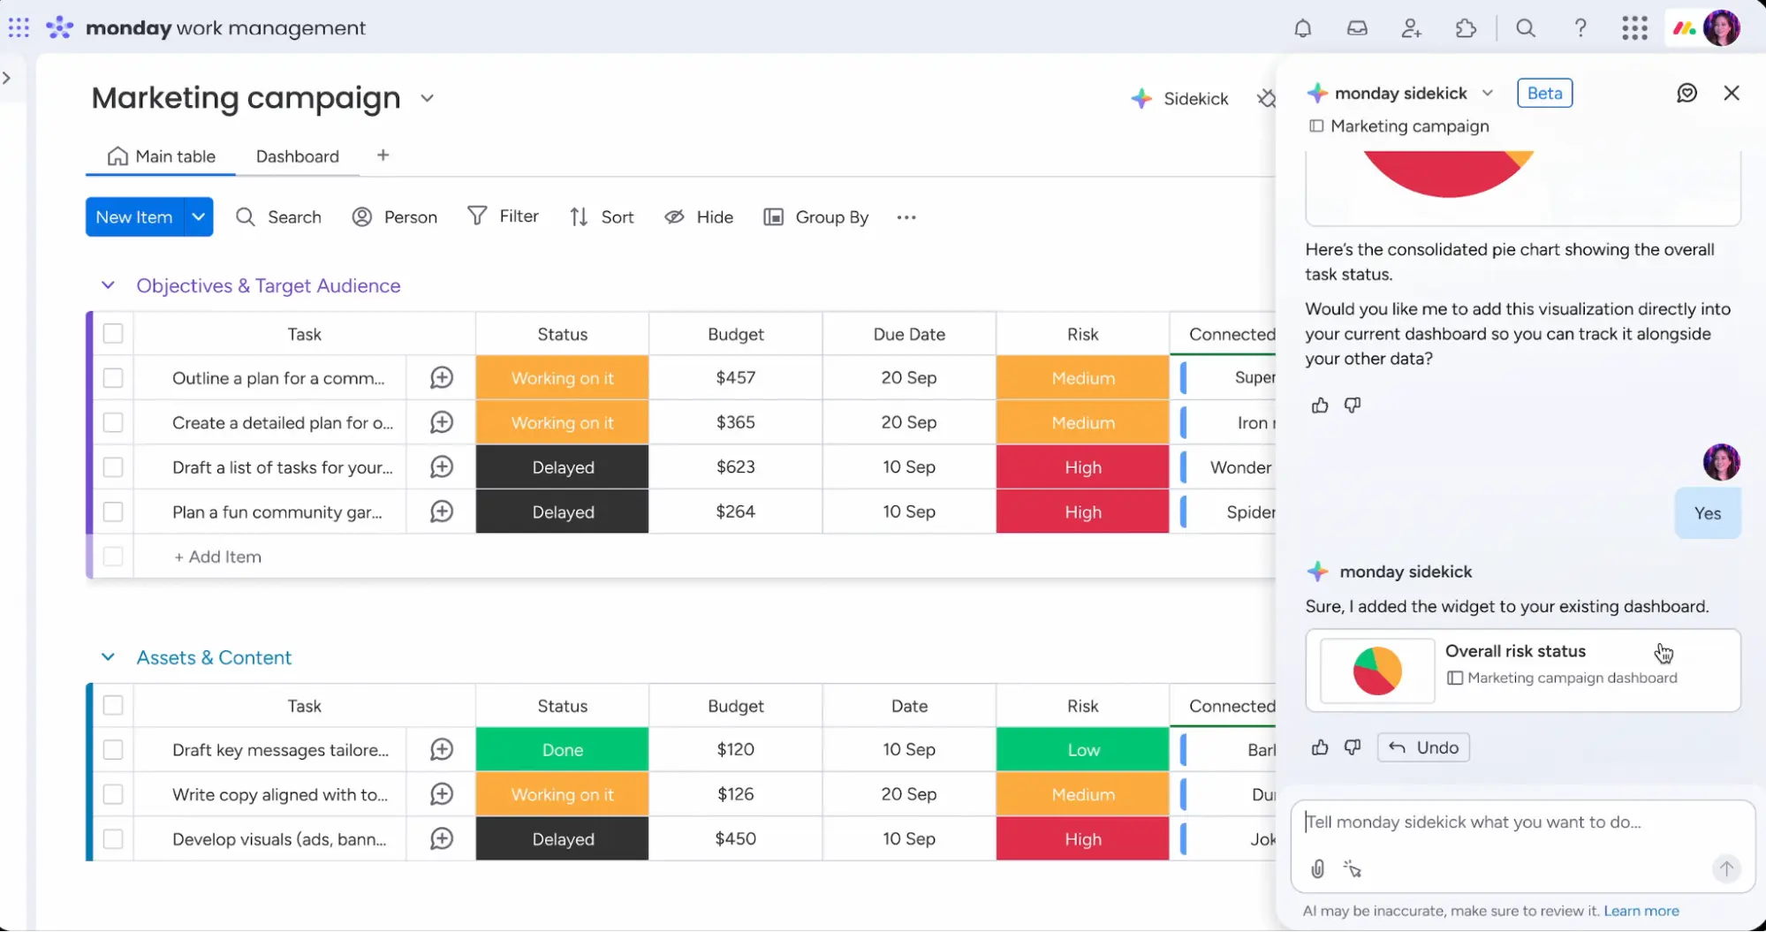Switch to Dashboard tab
This screenshot has width=1766, height=932.
click(x=298, y=156)
